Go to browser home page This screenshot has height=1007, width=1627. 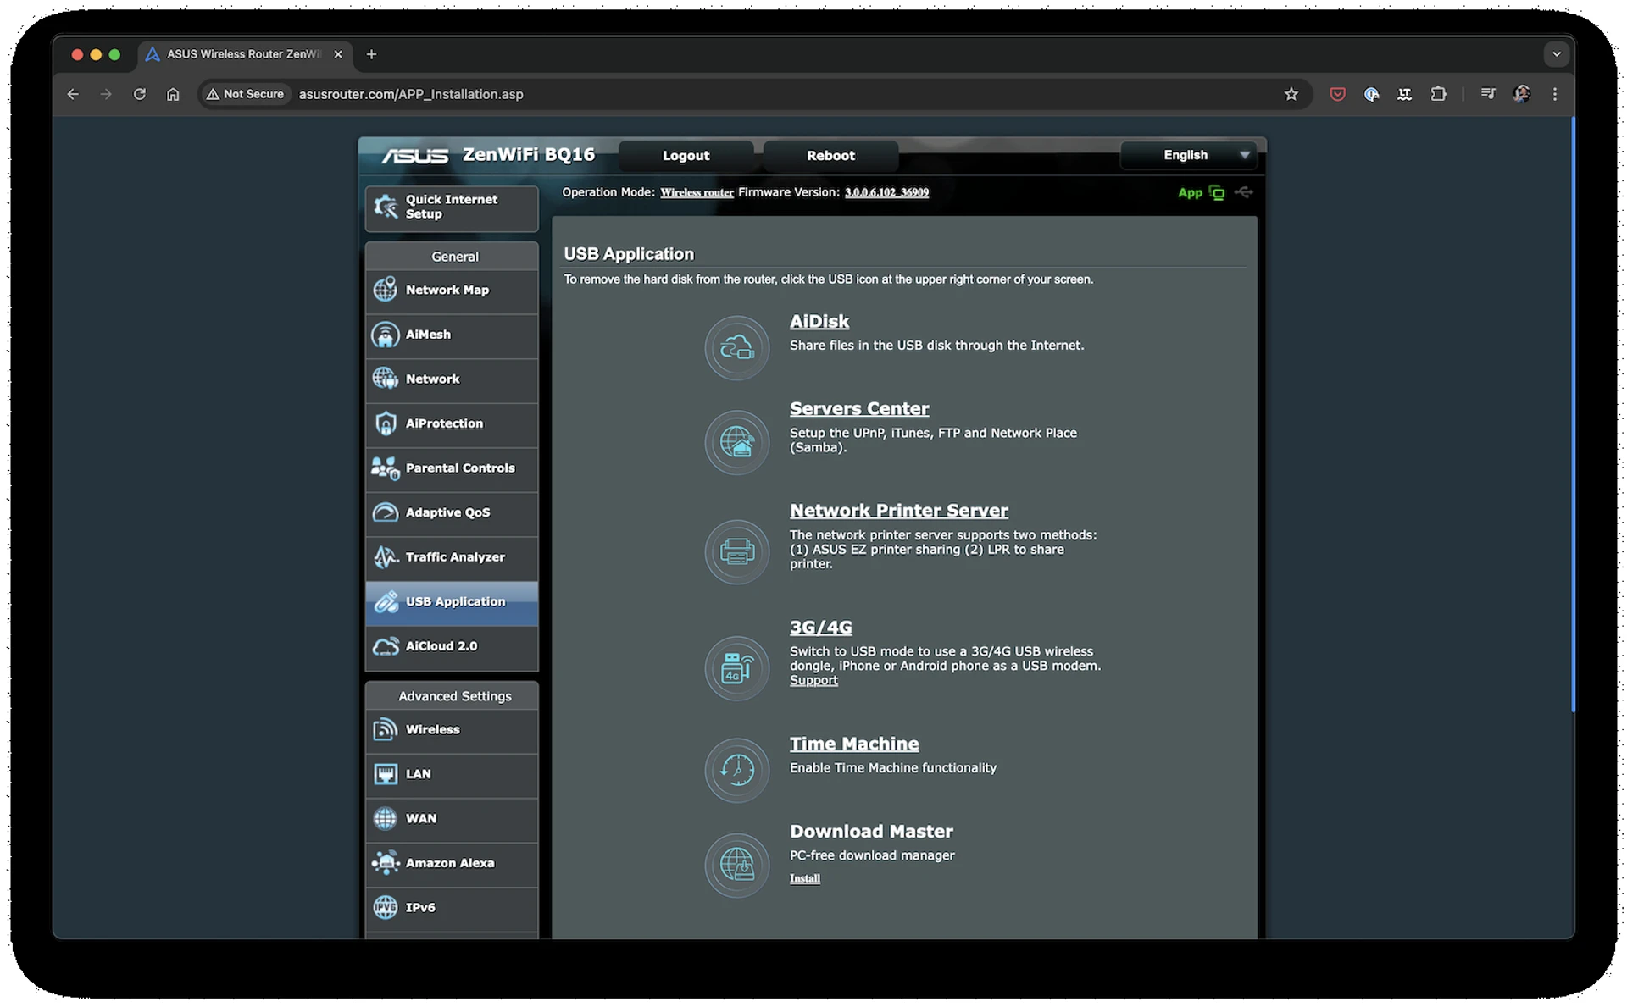point(173,94)
